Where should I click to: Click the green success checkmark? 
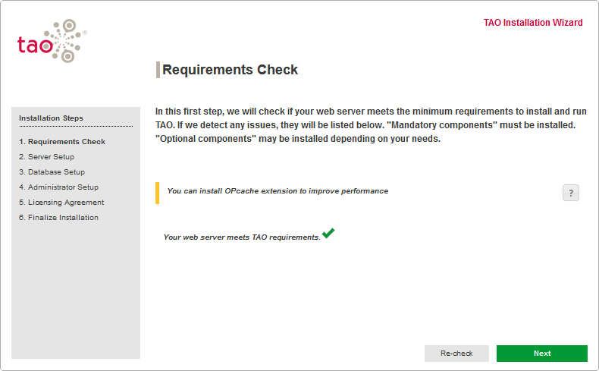[328, 233]
